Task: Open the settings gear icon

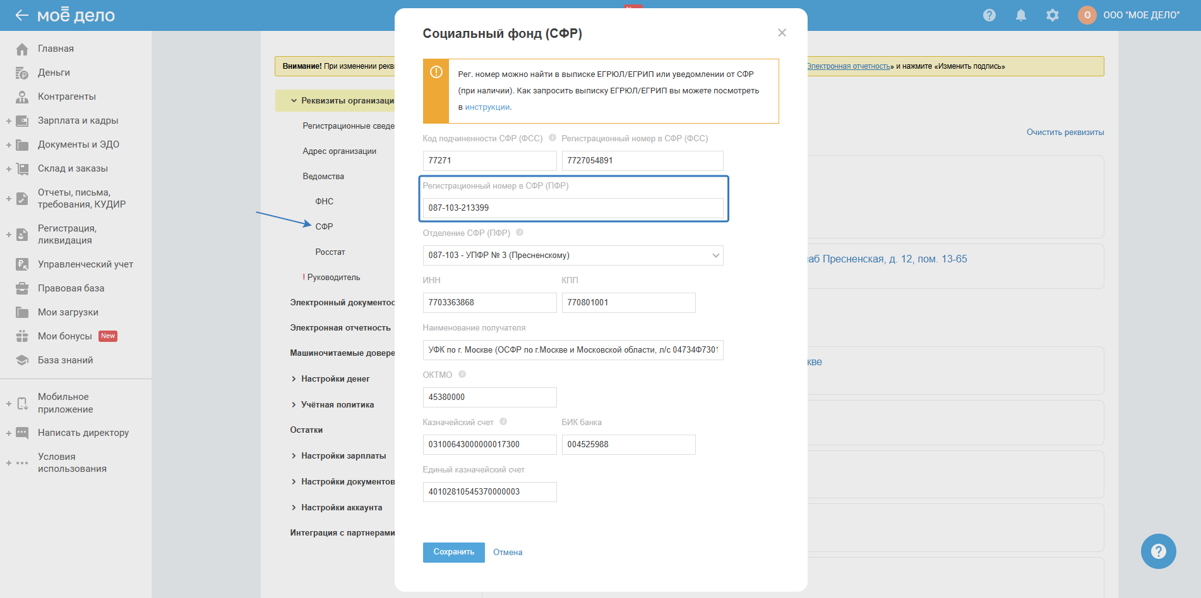Action: tap(1052, 15)
